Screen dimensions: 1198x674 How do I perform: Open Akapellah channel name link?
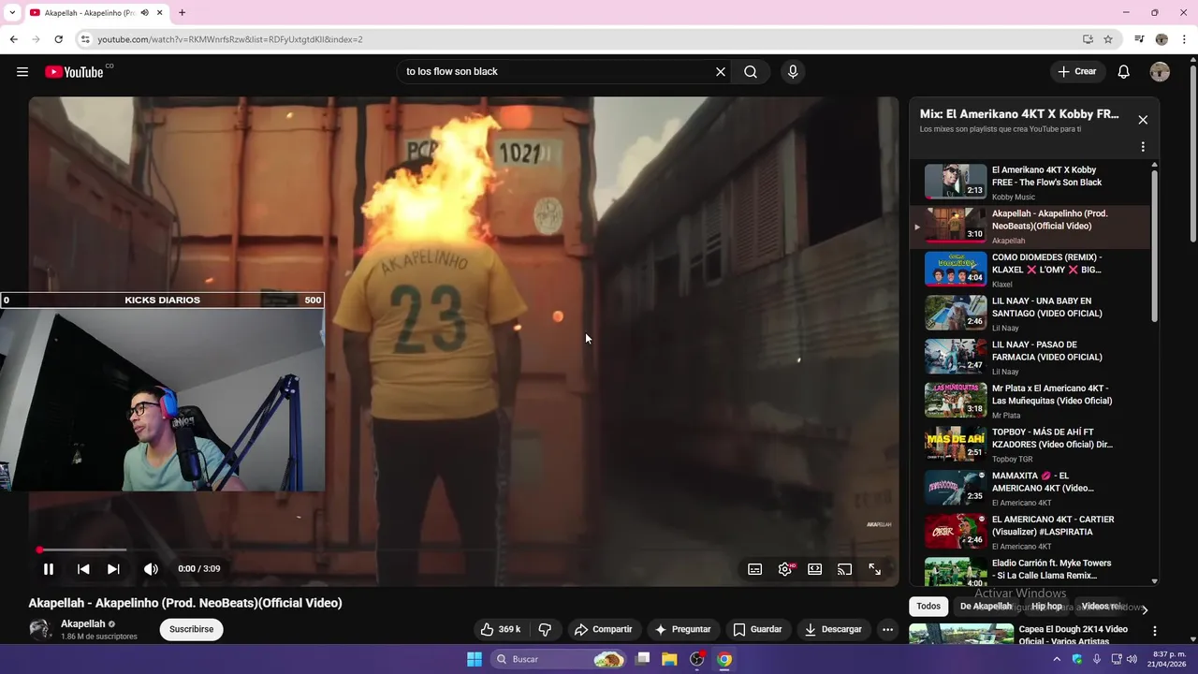[x=83, y=623]
